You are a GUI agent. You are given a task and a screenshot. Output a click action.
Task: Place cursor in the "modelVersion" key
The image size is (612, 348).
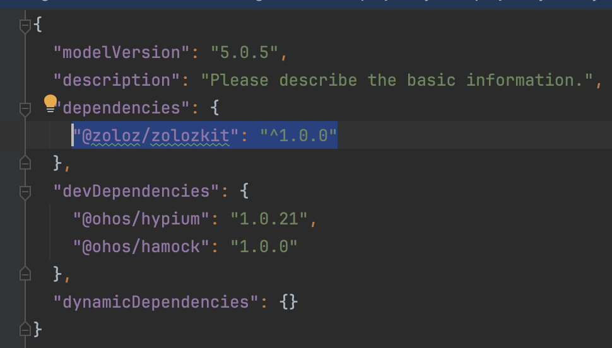click(x=121, y=52)
